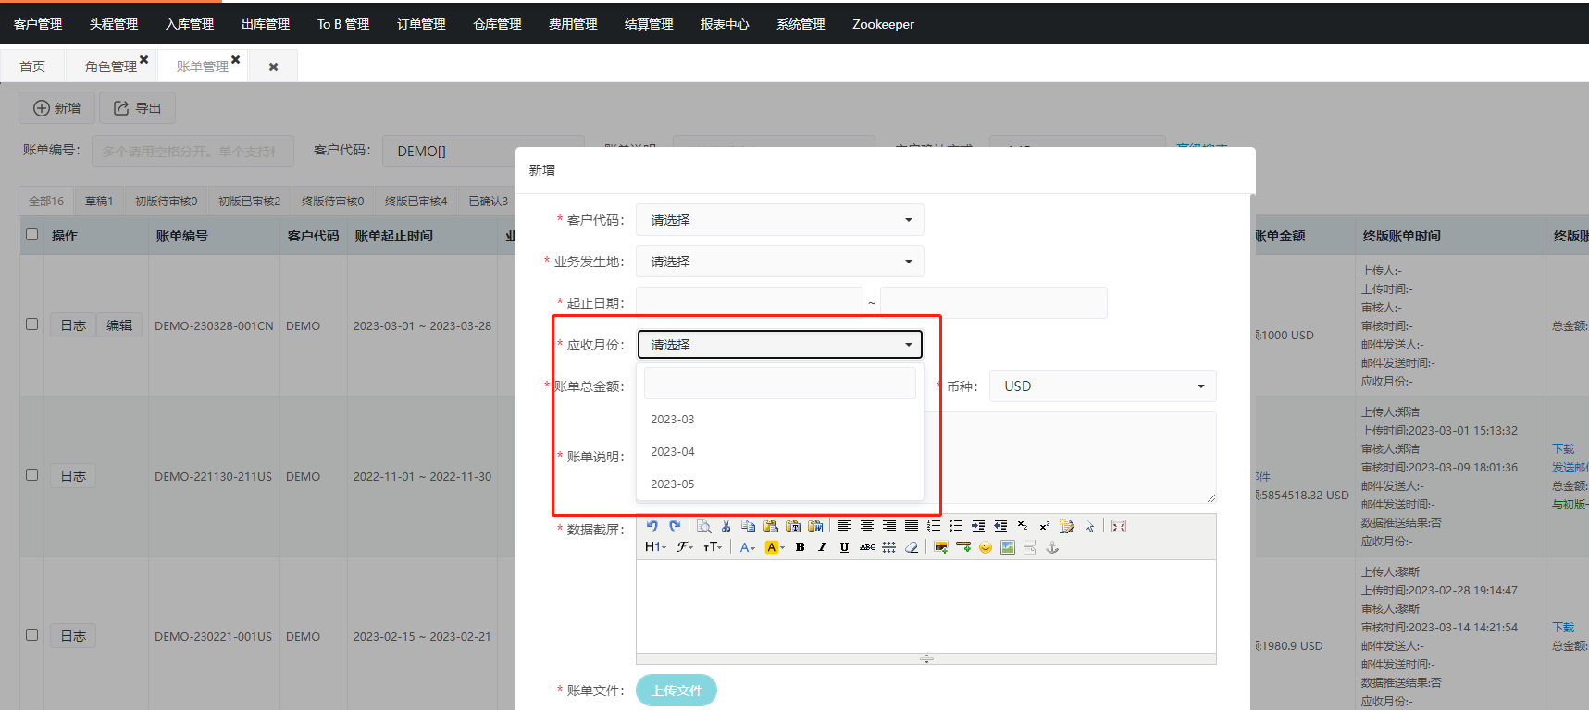Check the DEMO-221130-211US row checkbox
Image resolution: width=1589 pixels, height=710 pixels.
[32, 475]
